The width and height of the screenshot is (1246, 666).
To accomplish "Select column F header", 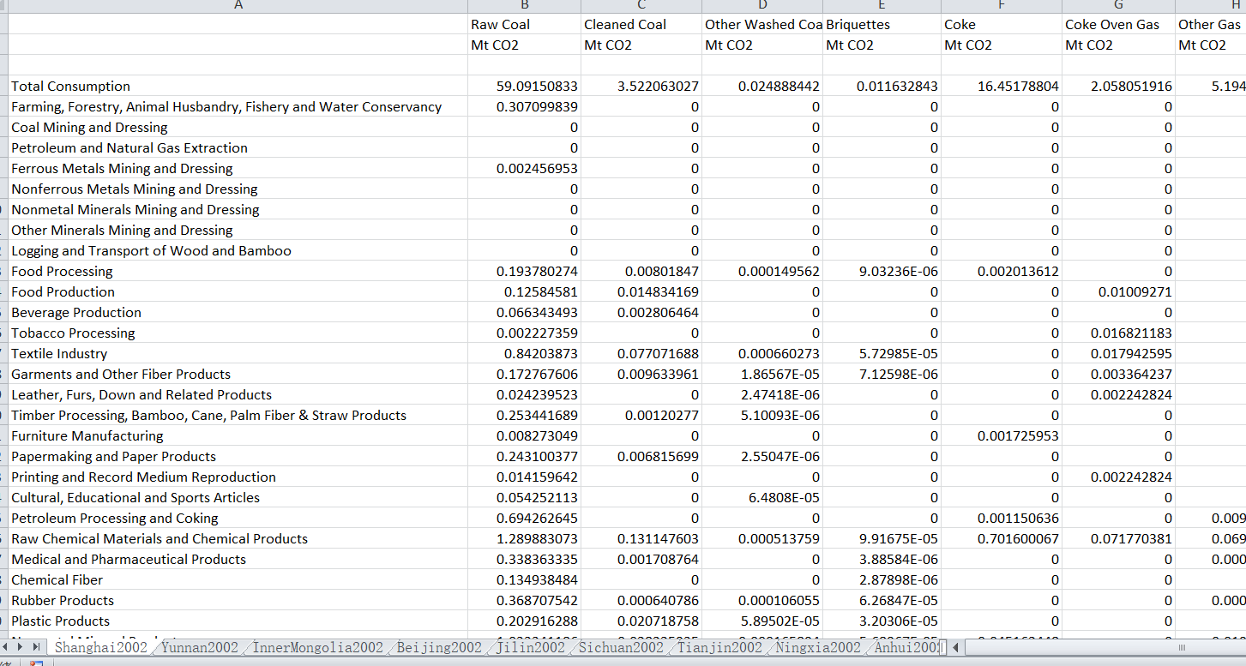I will (1002, 6).
